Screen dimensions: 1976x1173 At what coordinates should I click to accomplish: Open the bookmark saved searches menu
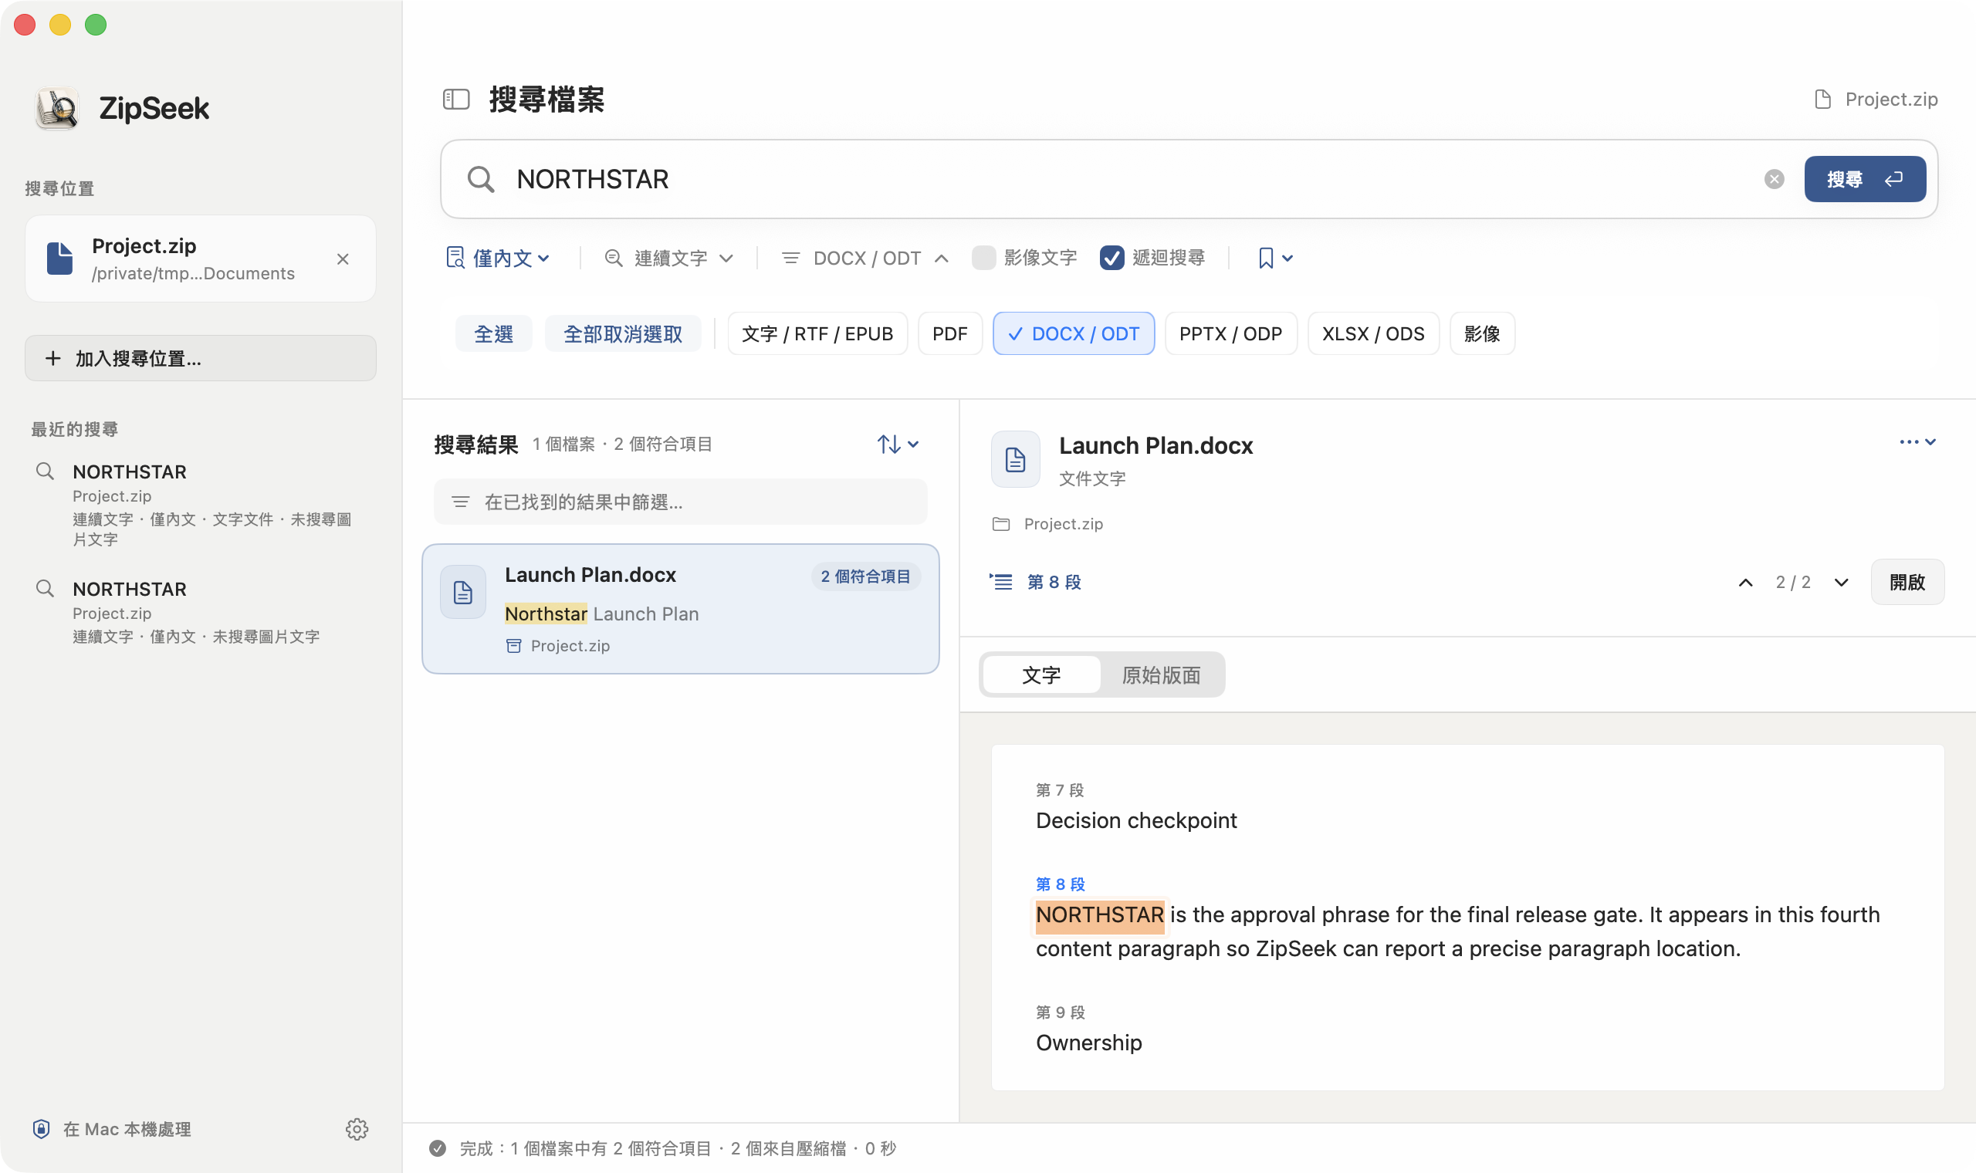[x=1275, y=259]
